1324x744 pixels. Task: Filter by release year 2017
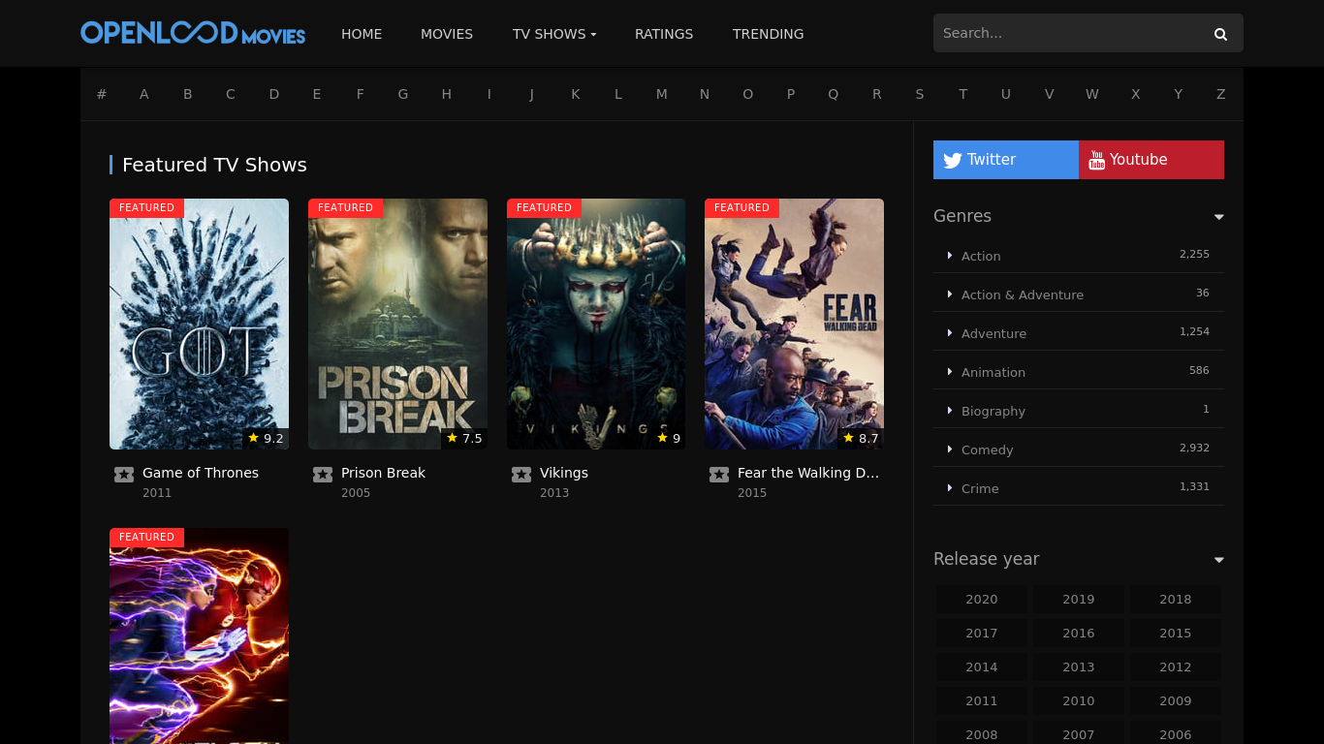[981, 634]
